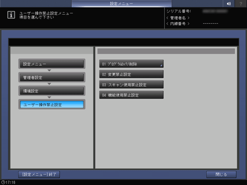This screenshot has width=247, height=185.
Task: Open help with the question mark icon
Action: tap(241, 3)
